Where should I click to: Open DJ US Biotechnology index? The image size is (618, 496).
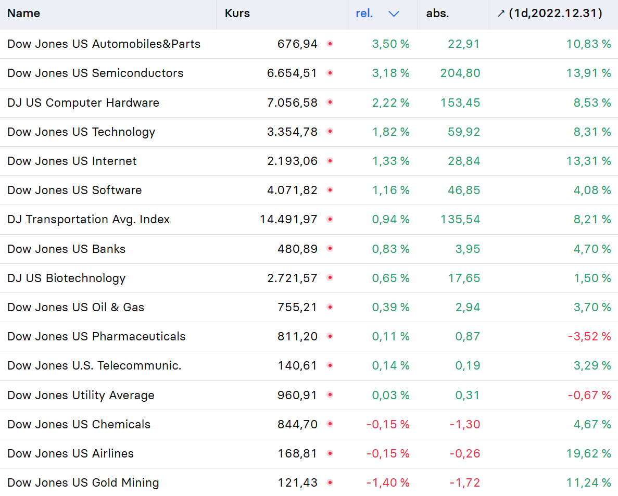[x=67, y=278]
